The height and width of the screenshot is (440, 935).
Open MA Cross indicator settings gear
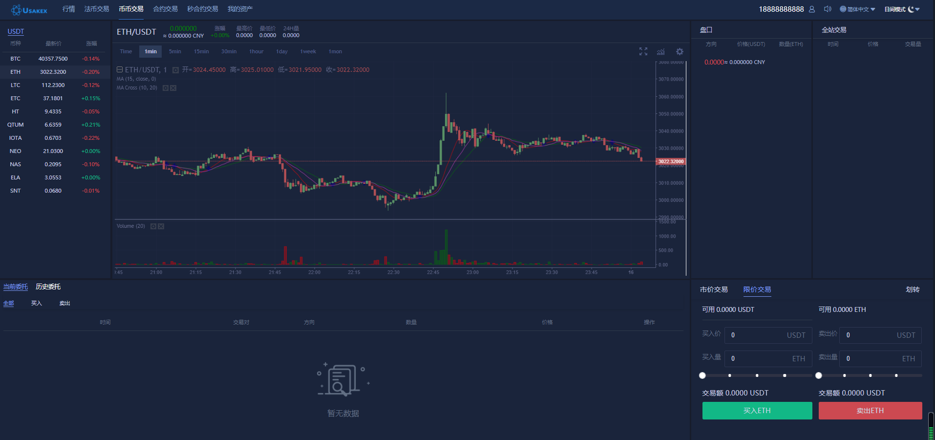point(166,88)
